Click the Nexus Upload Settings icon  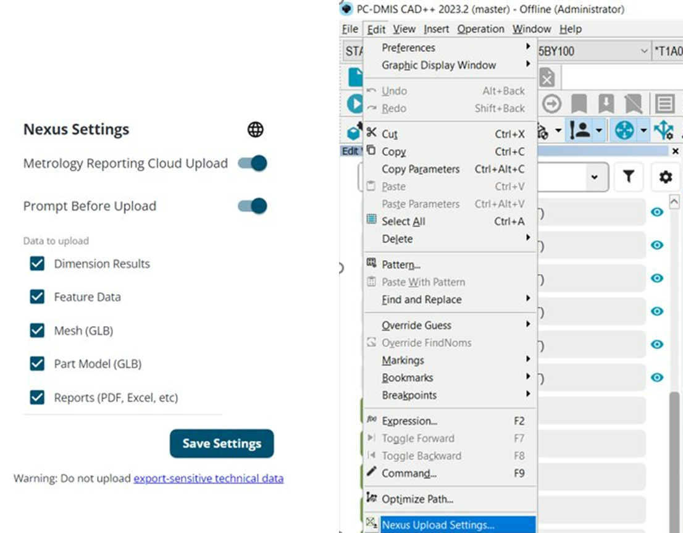pyautogui.click(x=372, y=522)
